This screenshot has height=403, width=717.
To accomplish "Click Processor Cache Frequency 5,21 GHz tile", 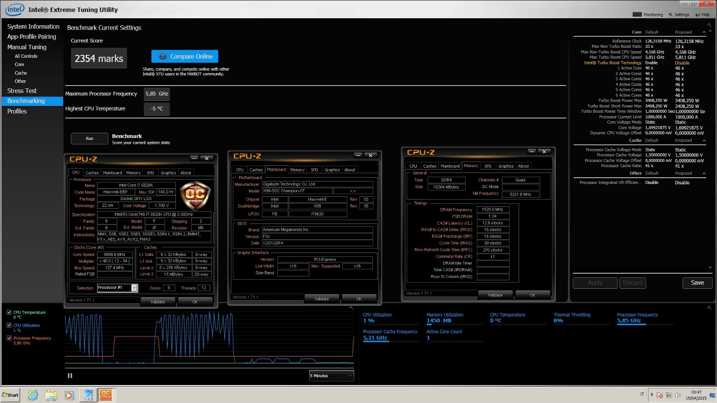I will point(390,335).
